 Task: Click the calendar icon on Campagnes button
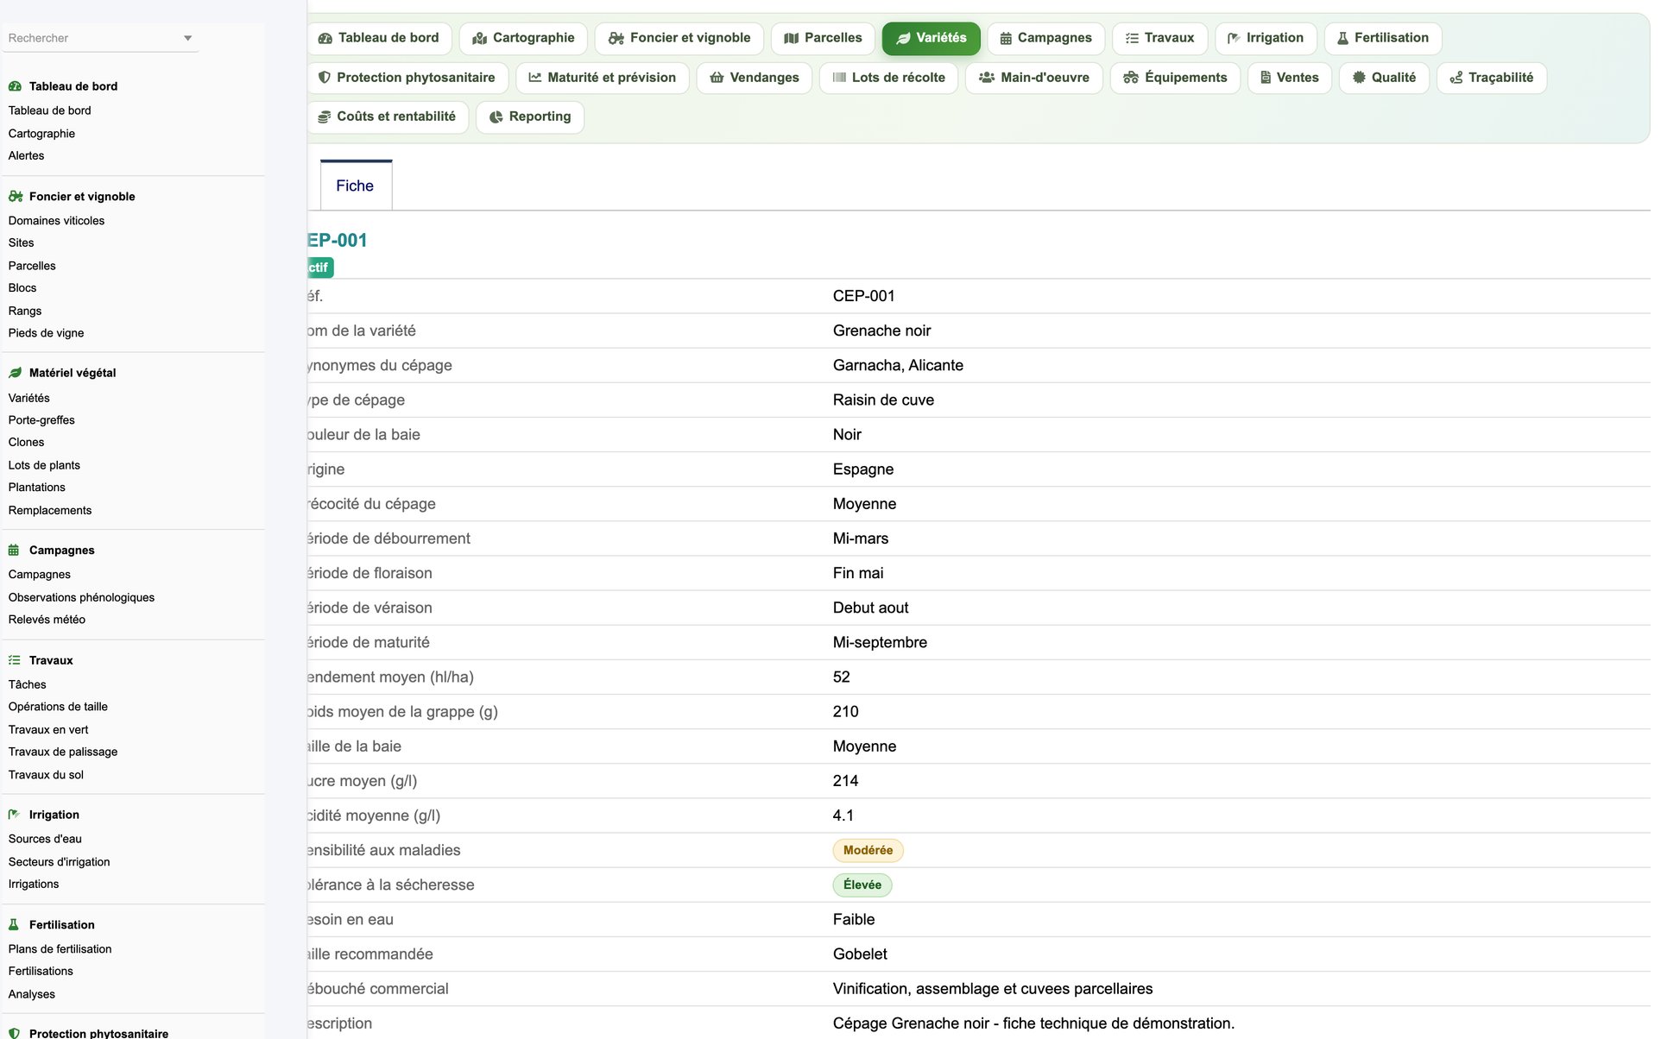[x=1006, y=38]
